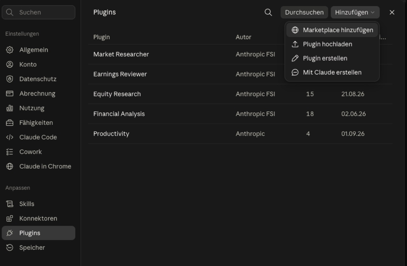This screenshot has width=407, height=266.
Task: Click the Durchsuchen button
Action: 304,12
